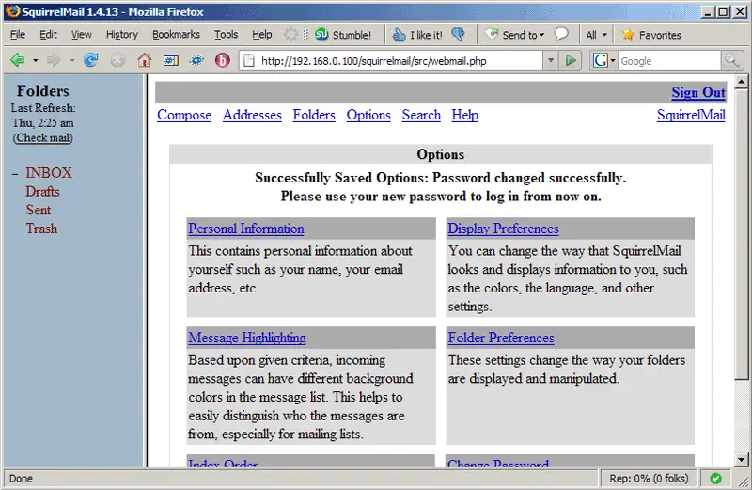Open the Trash folder

41,229
